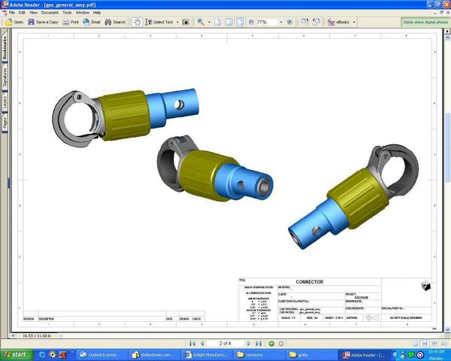This screenshot has width=451, height=361.
Task: Go to next page arrow
Action: click(x=249, y=344)
